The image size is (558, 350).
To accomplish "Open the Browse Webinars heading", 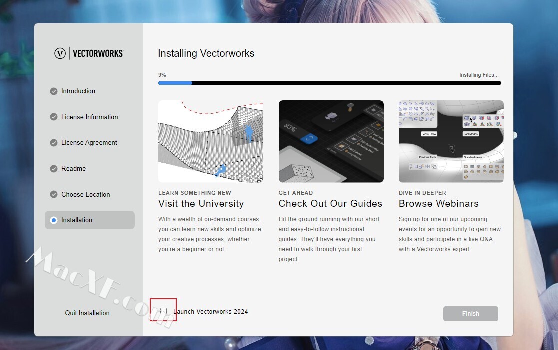I will [x=439, y=203].
